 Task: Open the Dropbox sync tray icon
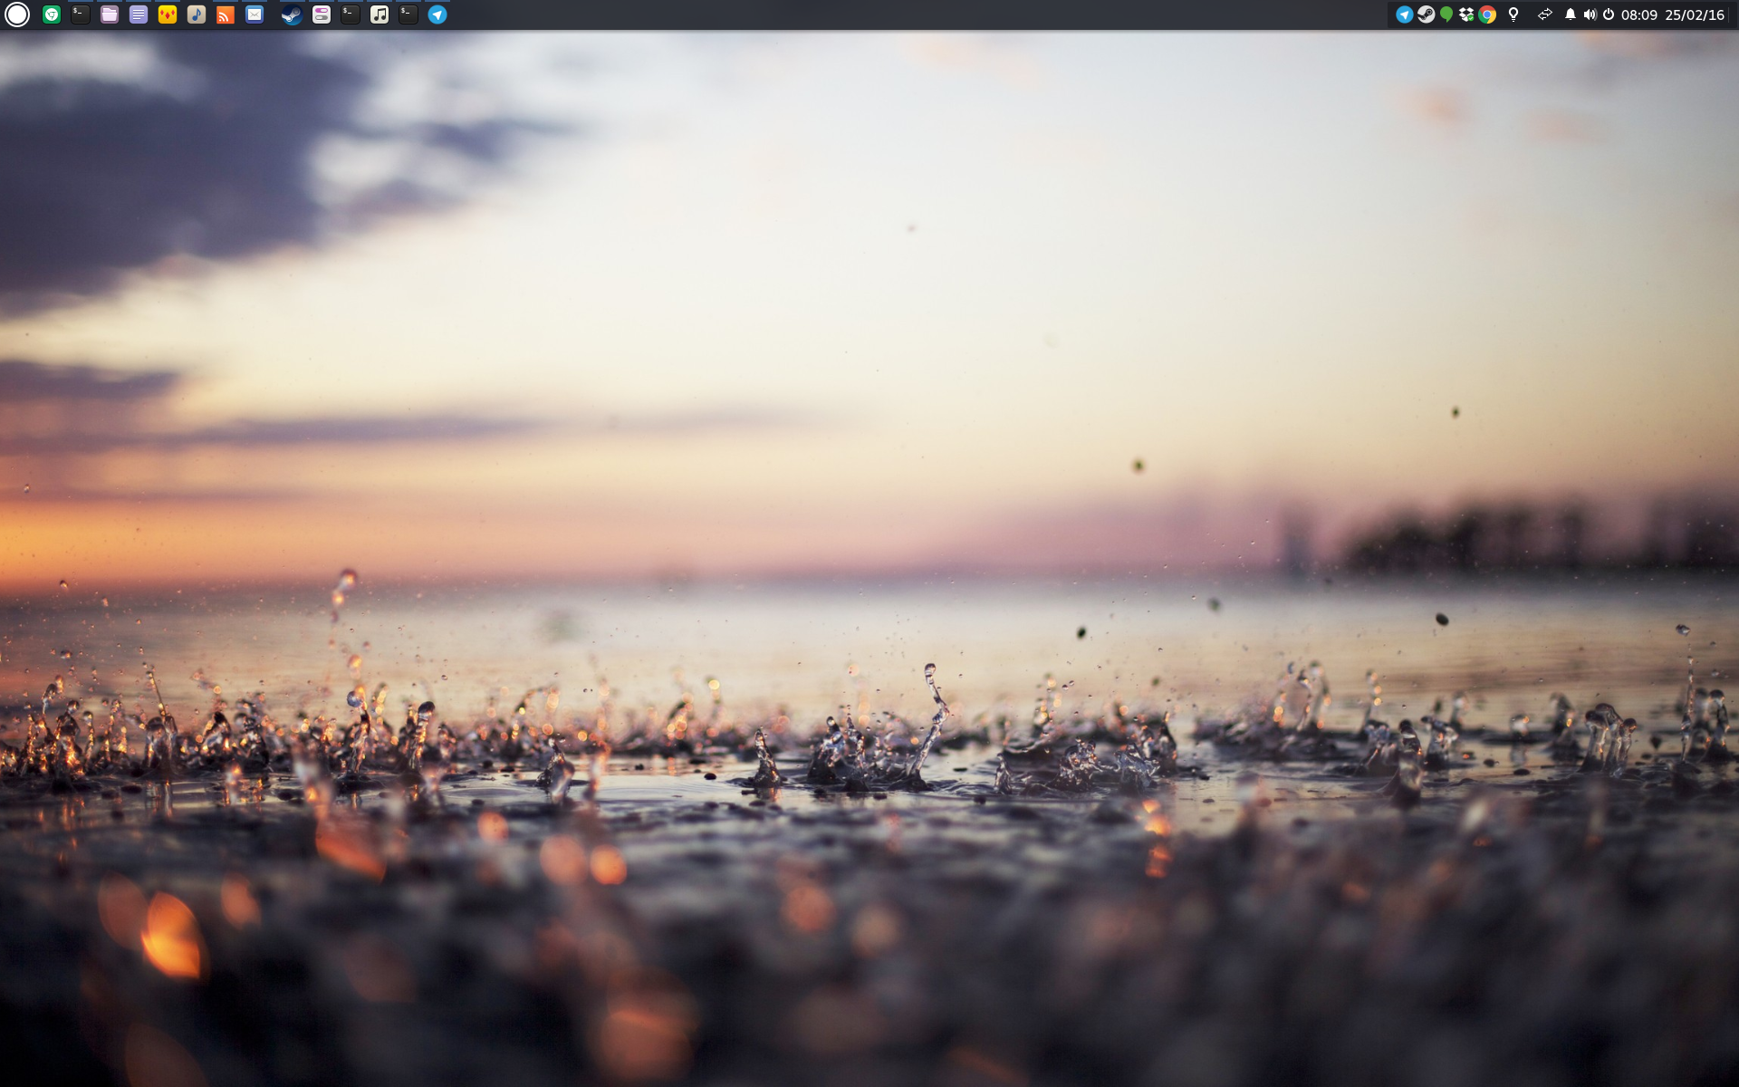pos(1466,14)
